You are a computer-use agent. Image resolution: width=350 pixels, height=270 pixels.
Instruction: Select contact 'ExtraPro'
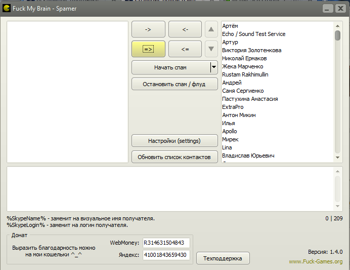click(233, 107)
